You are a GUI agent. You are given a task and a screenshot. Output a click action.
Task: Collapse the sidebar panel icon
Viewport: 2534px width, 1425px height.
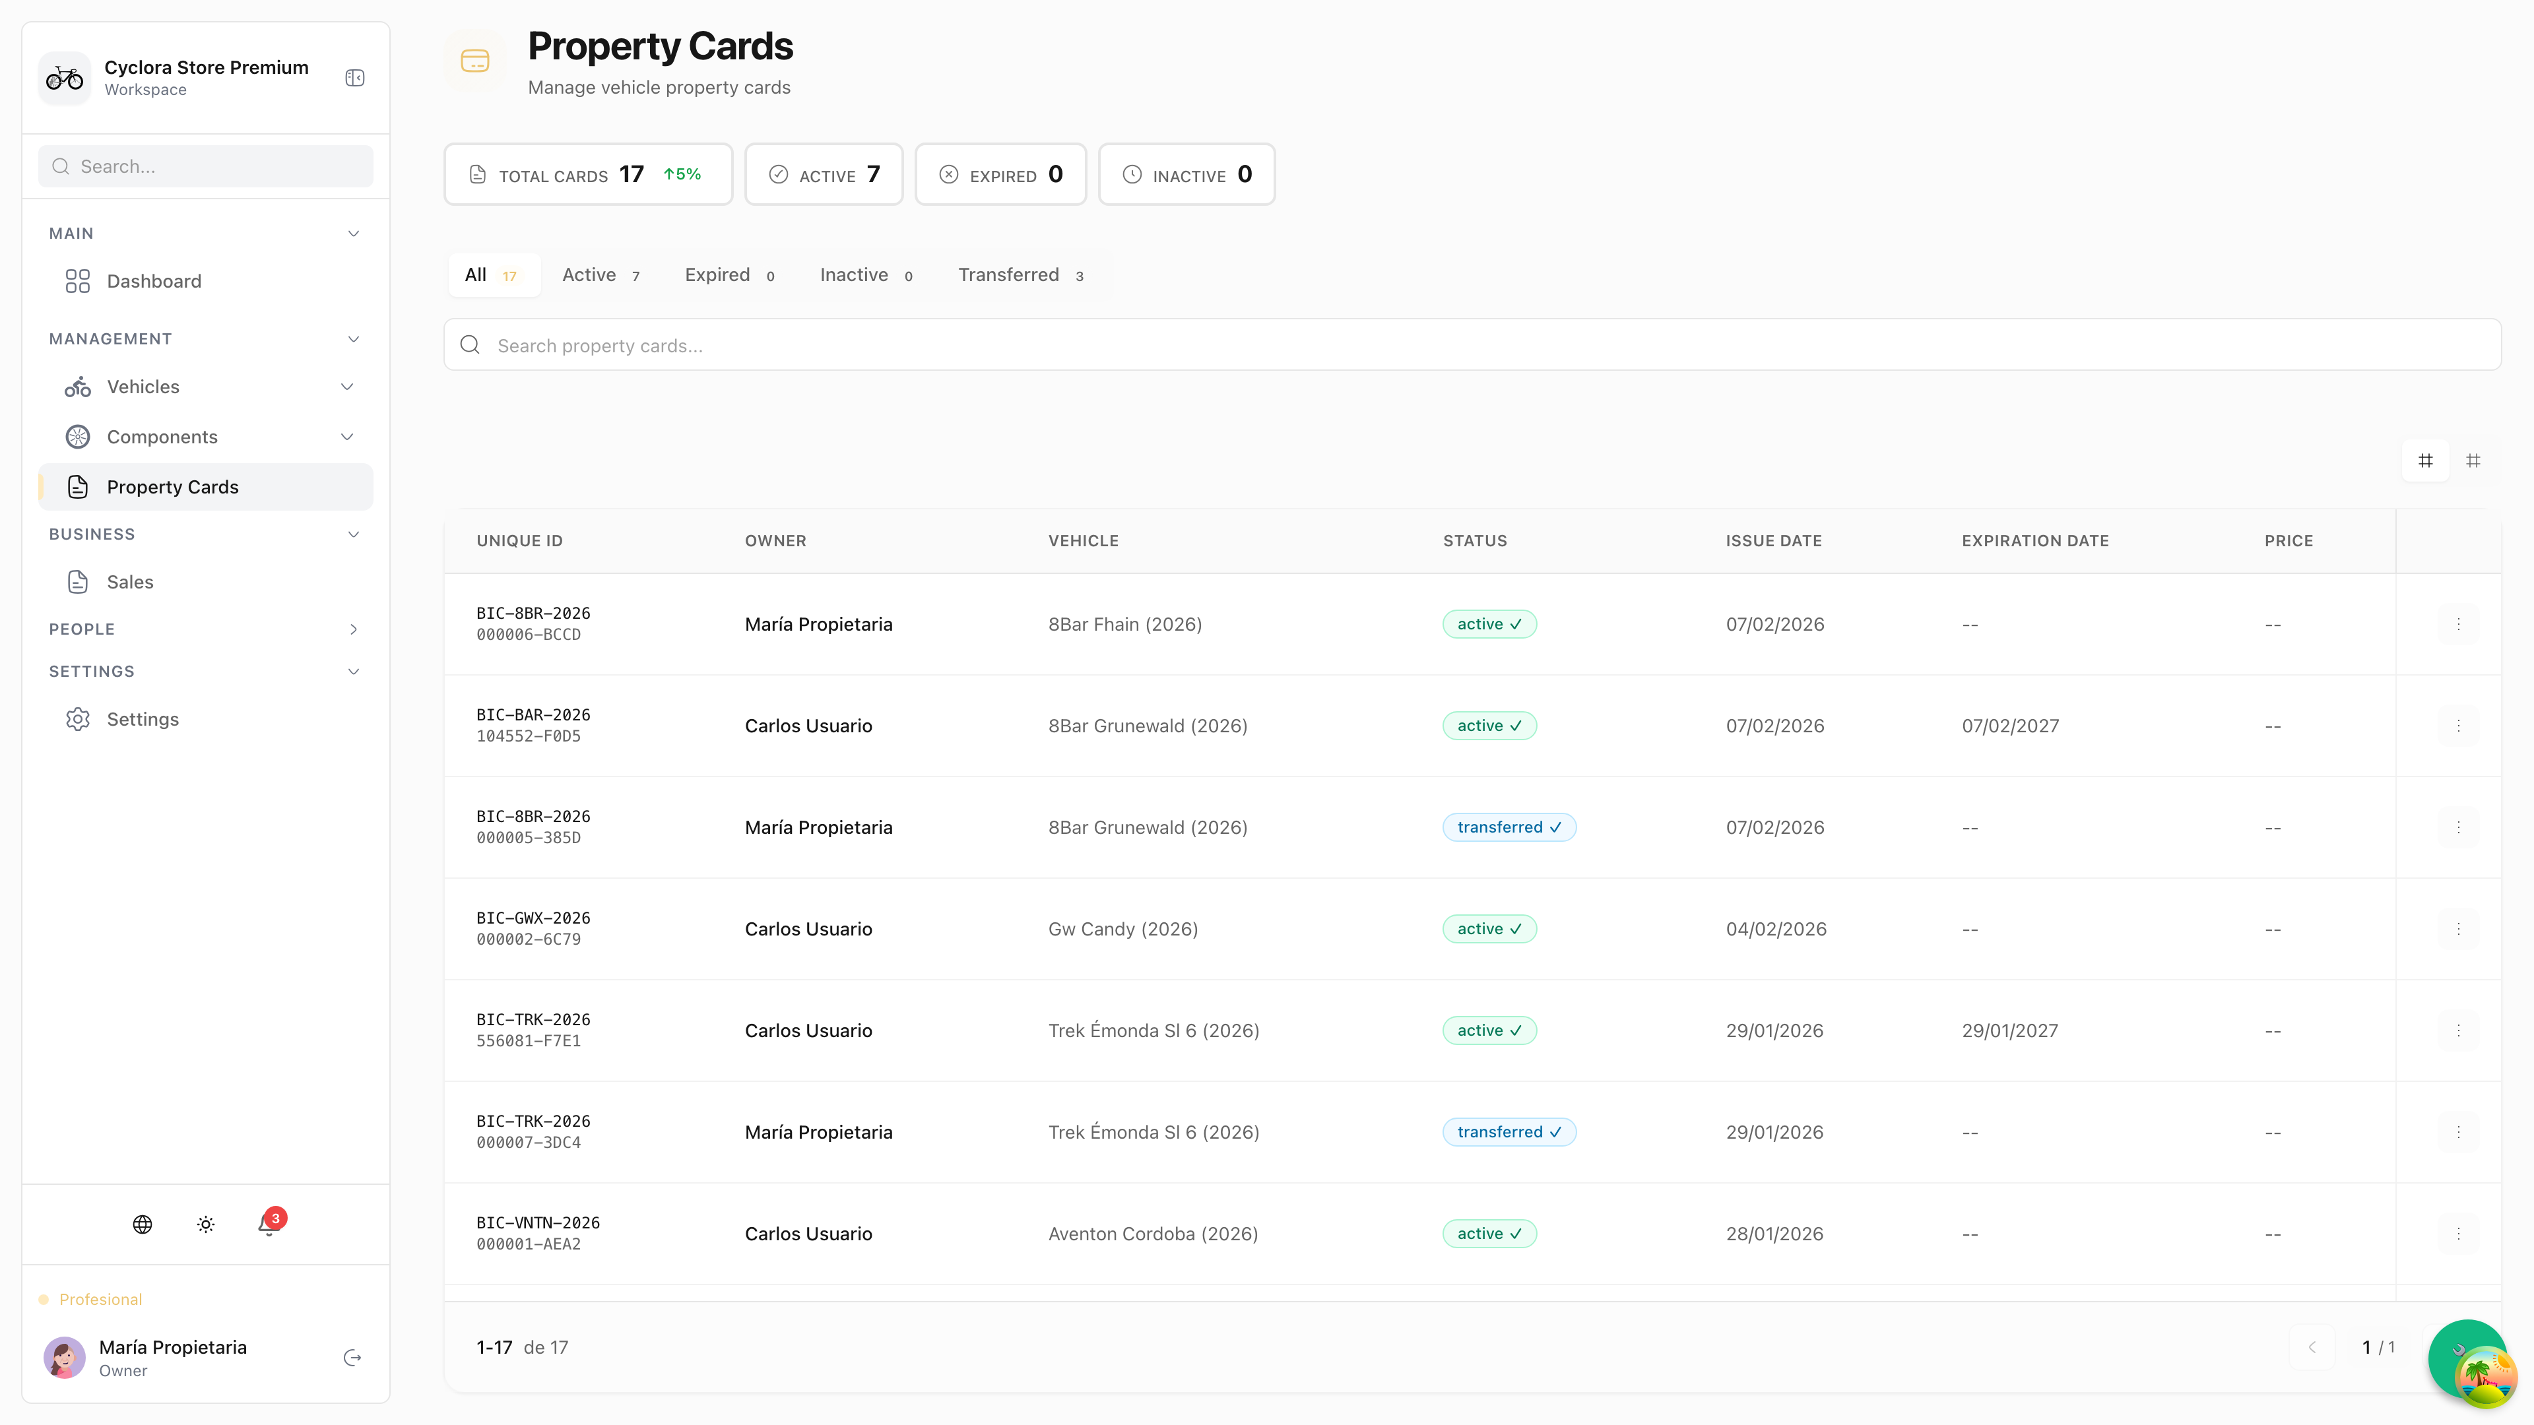click(x=355, y=78)
